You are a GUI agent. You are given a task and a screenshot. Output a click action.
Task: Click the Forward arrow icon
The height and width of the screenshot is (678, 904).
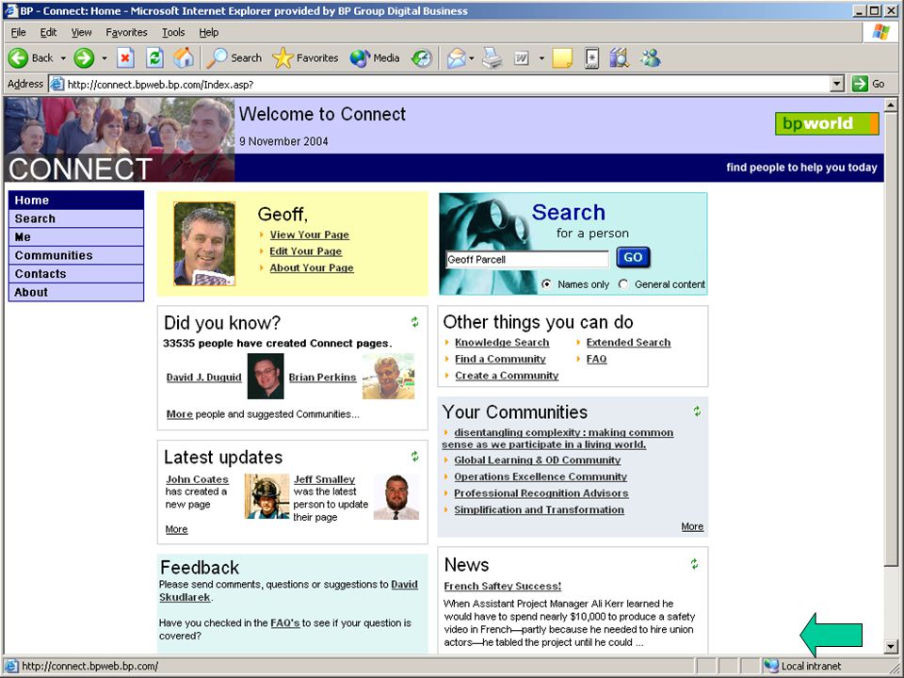(x=84, y=57)
